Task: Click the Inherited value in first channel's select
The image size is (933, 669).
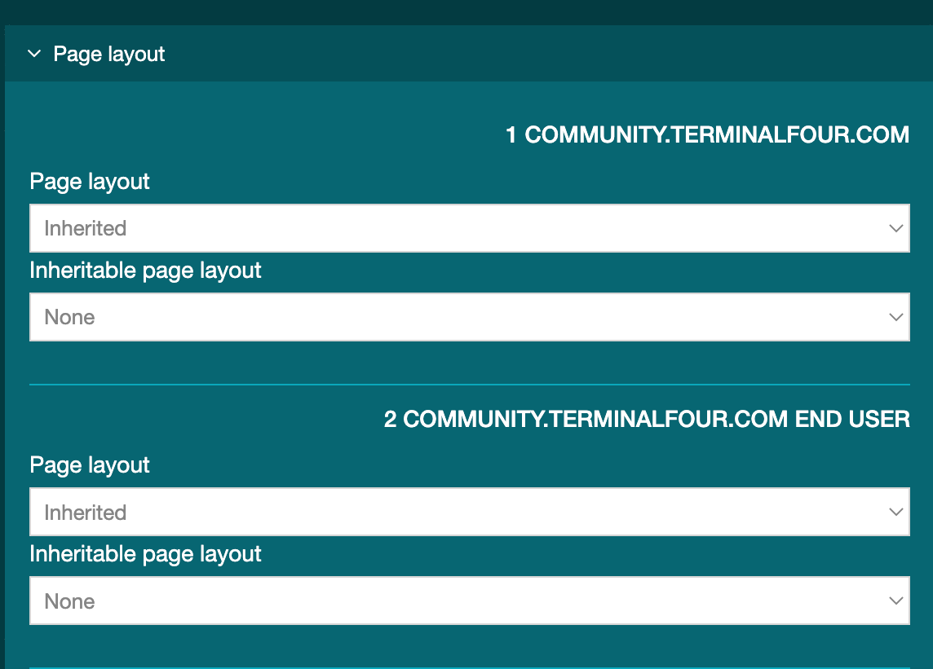Action: [x=86, y=229]
